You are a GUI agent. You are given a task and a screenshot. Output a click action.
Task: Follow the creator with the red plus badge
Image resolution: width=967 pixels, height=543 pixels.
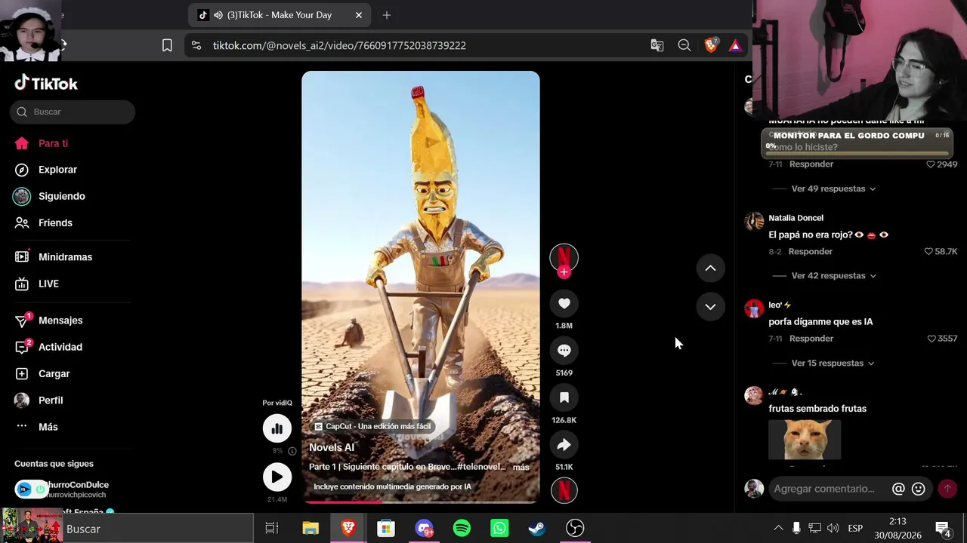[564, 272]
